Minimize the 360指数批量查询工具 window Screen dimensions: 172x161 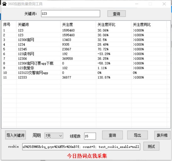pyautogui.click(x=137, y=4)
